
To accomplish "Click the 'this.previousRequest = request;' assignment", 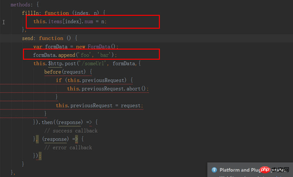I will pyautogui.click(x=99, y=106).
